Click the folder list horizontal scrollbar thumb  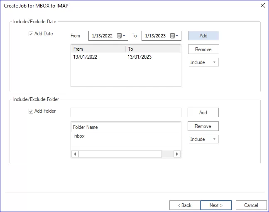click(120, 154)
